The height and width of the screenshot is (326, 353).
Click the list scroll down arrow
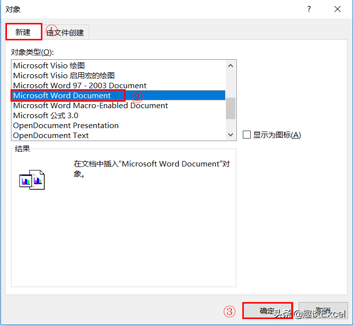(230, 135)
